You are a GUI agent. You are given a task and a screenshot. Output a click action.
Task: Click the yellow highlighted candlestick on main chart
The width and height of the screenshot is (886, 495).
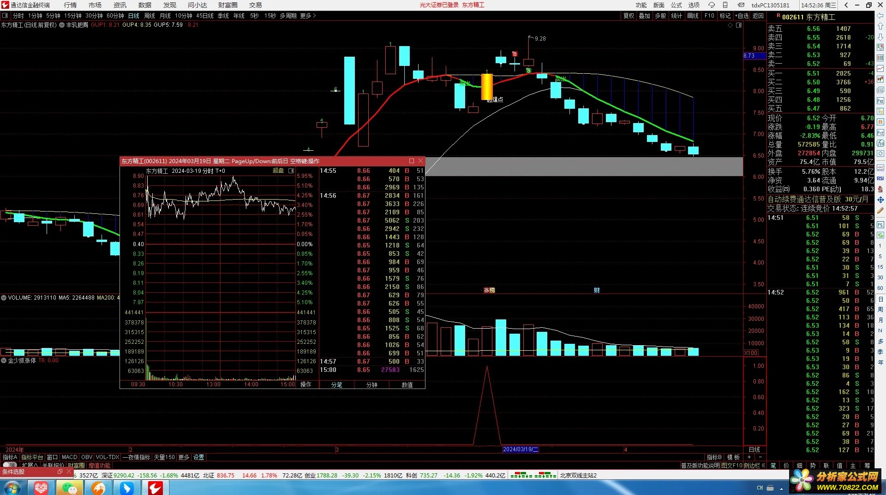(x=487, y=87)
